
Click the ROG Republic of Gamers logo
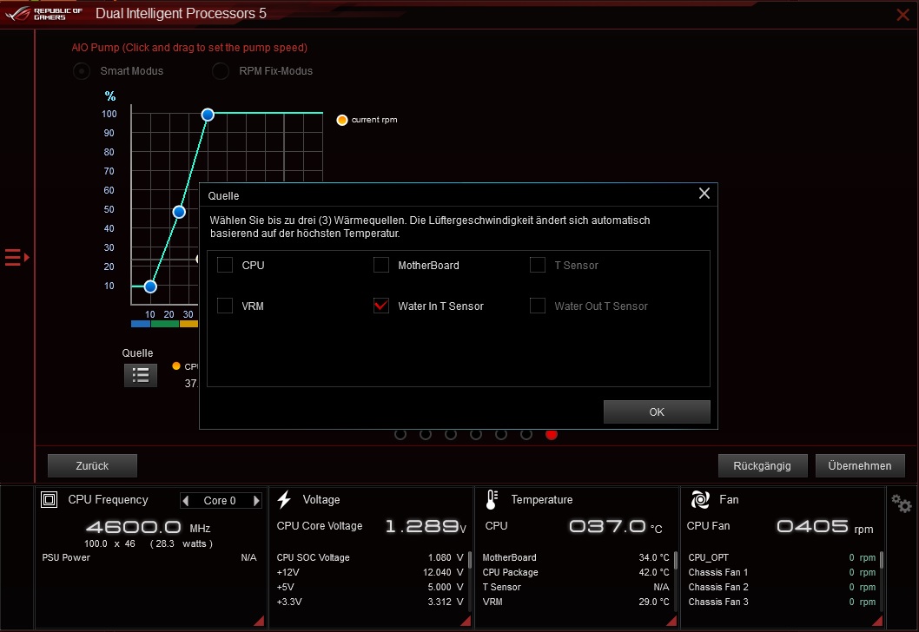44,14
